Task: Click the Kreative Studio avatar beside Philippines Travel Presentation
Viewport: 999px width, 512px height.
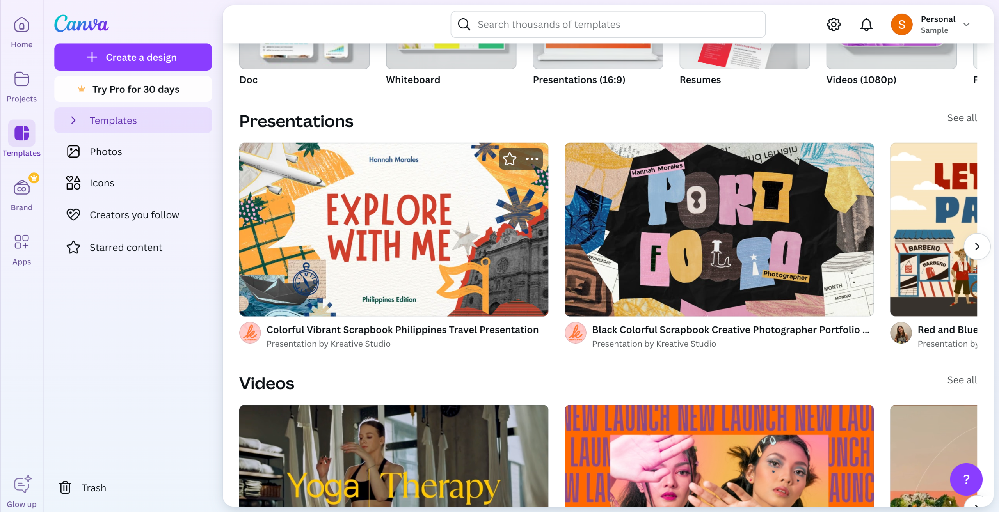Action: pos(250,333)
